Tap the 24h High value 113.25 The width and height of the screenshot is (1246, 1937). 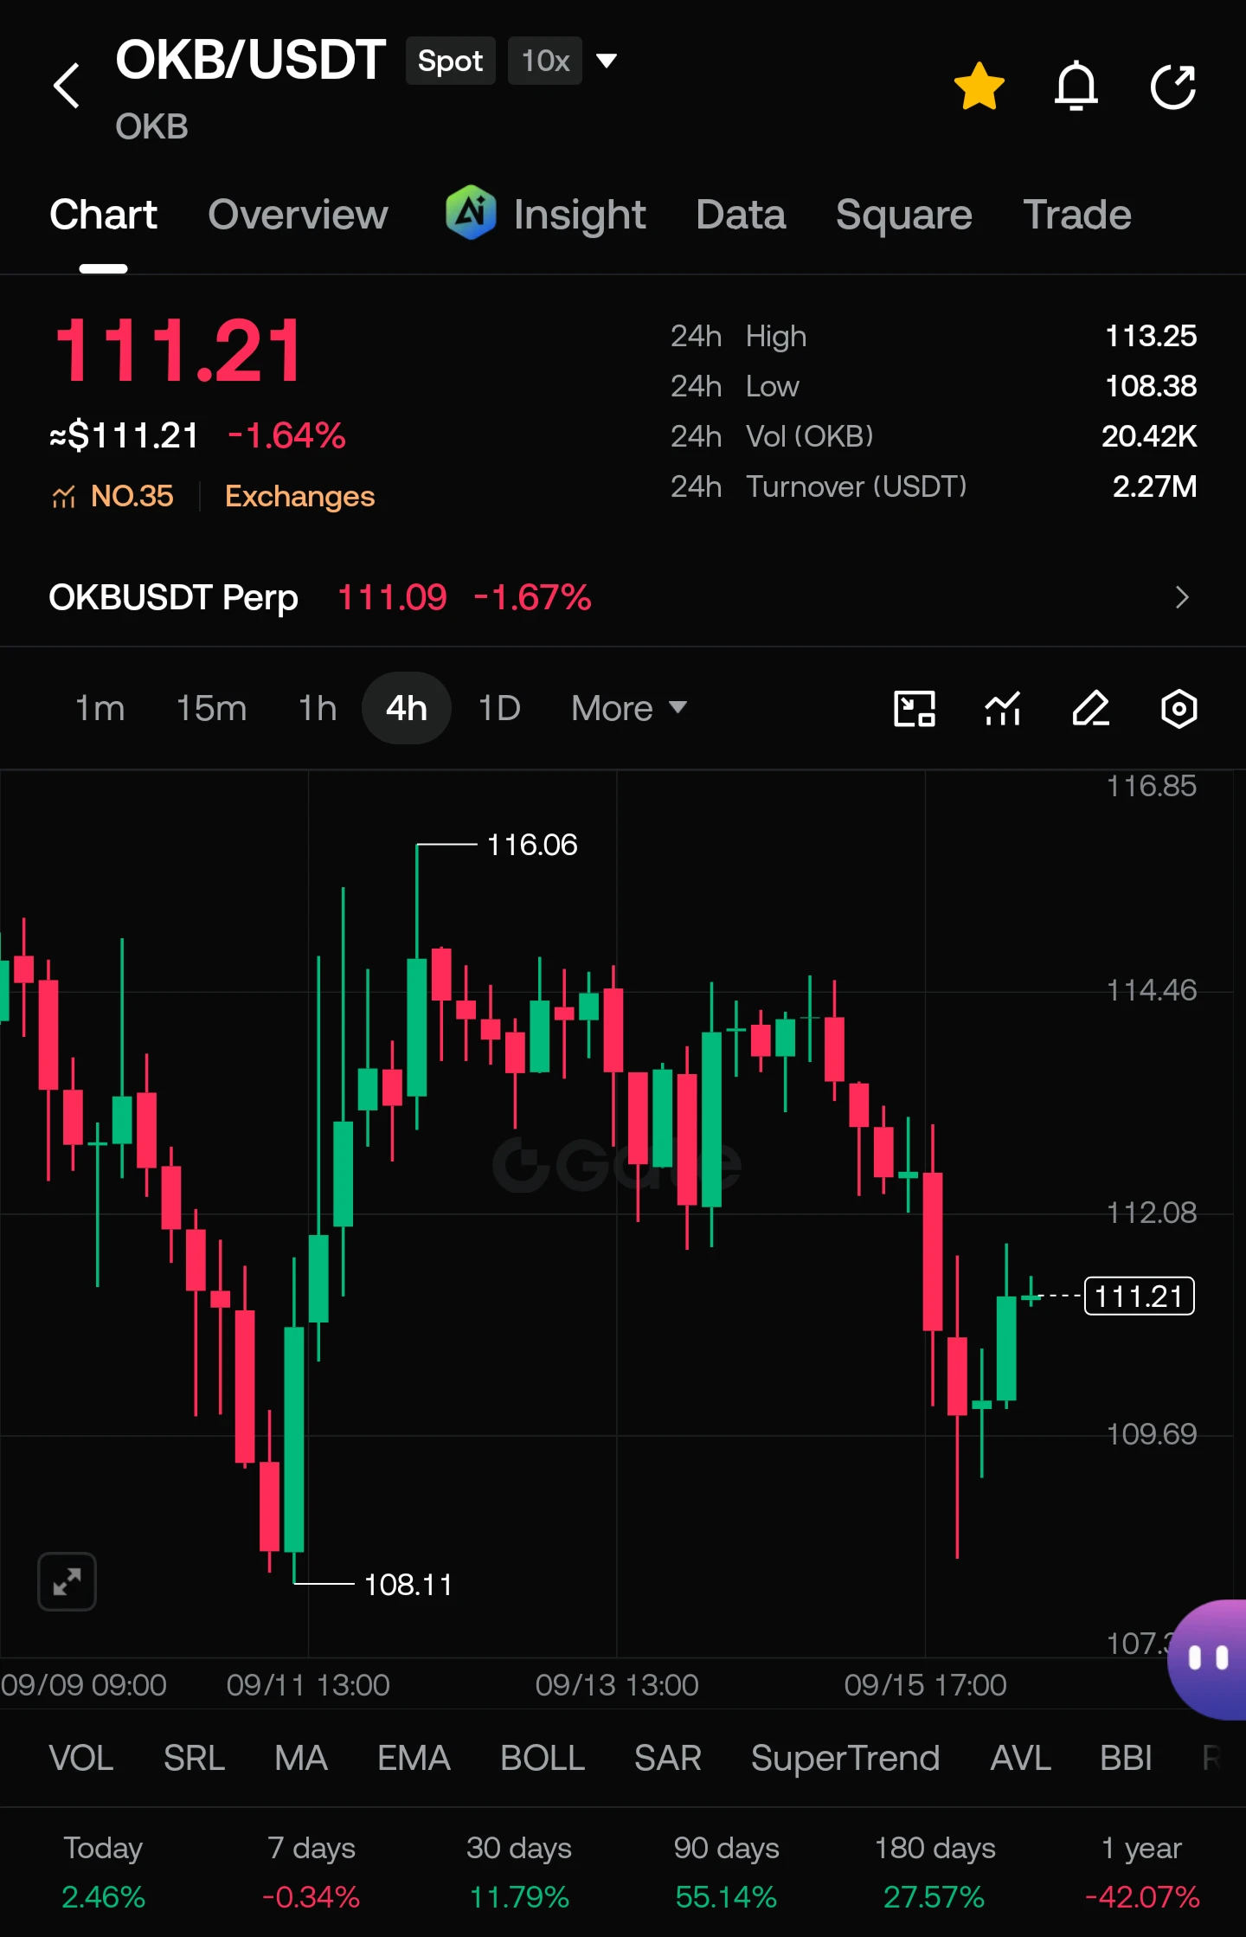pos(1151,336)
